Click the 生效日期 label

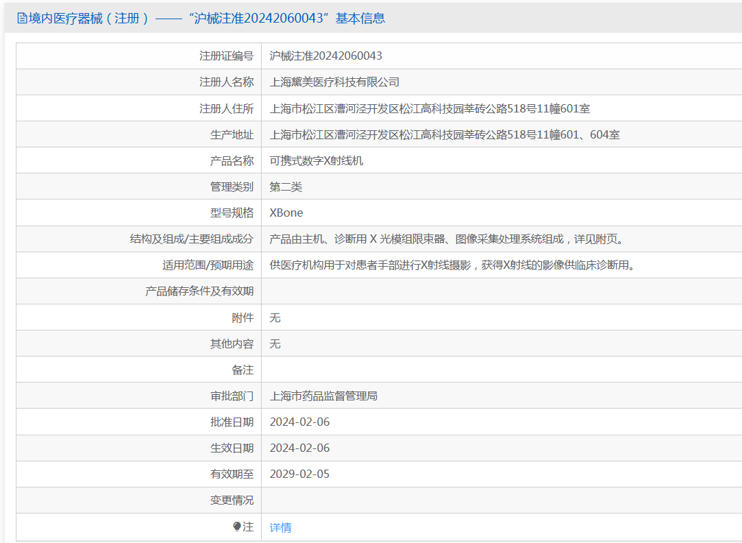(x=232, y=448)
